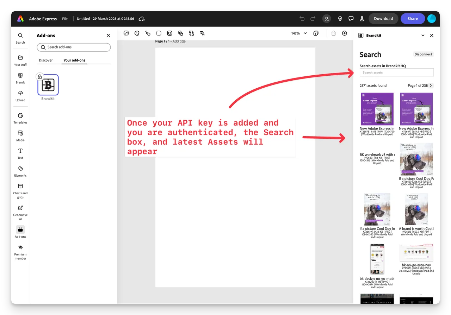Invite collaborators with person-plus icon
This screenshot has height=315, width=451.
(327, 19)
